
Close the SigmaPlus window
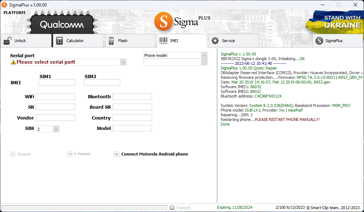pyautogui.click(x=355, y=5)
